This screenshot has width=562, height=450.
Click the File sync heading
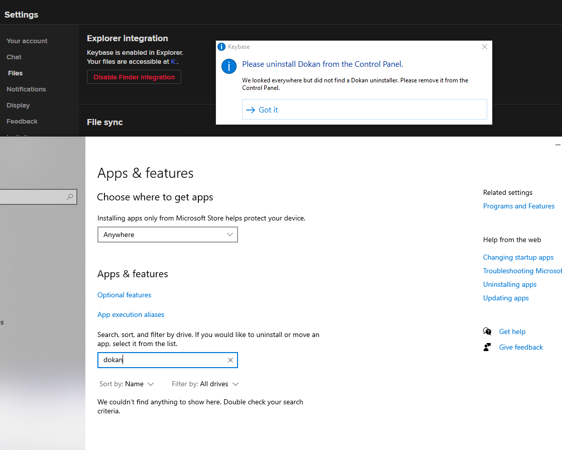104,122
